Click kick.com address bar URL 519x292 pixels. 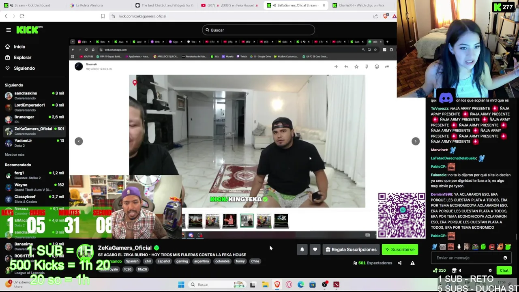(x=143, y=16)
